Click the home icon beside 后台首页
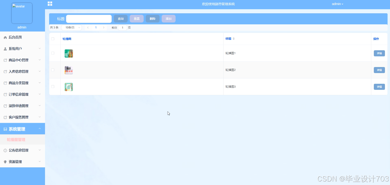Screen dimensions: 390x185 click(x=5, y=37)
